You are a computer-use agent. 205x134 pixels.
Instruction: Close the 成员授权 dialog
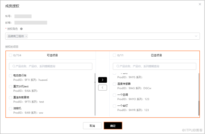pyautogui.click(x=200, y=4)
